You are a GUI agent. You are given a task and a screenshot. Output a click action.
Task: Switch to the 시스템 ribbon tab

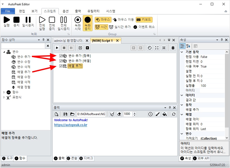coord(111,11)
